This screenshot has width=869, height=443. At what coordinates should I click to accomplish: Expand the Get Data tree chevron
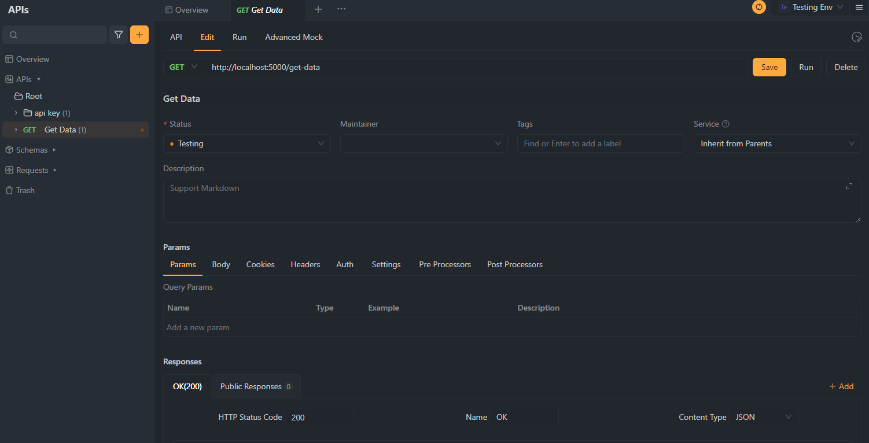coord(16,130)
